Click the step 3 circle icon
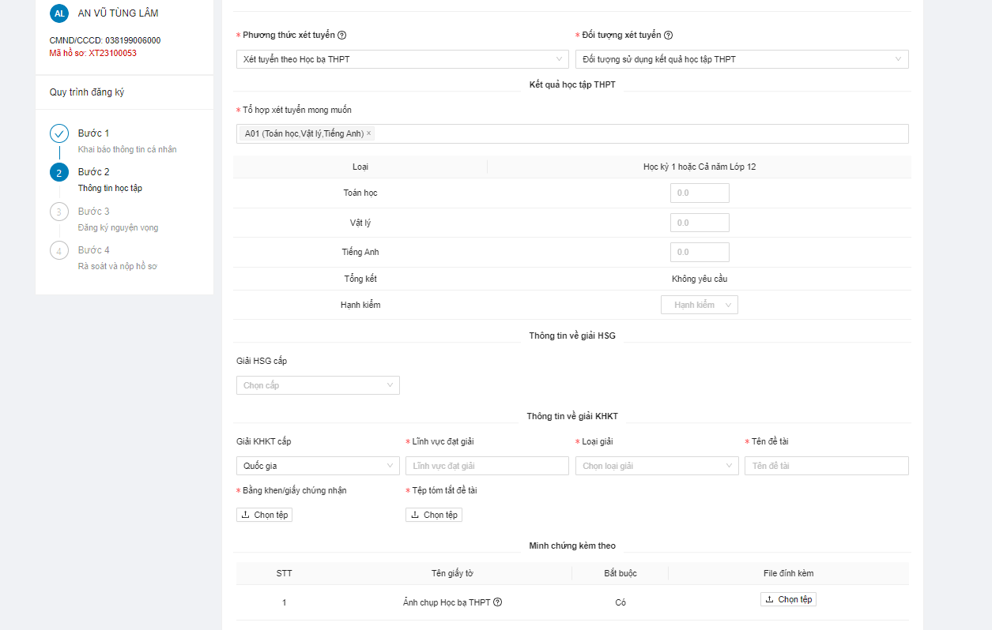Image resolution: width=992 pixels, height=630 pixels. (x=59, y=212)
